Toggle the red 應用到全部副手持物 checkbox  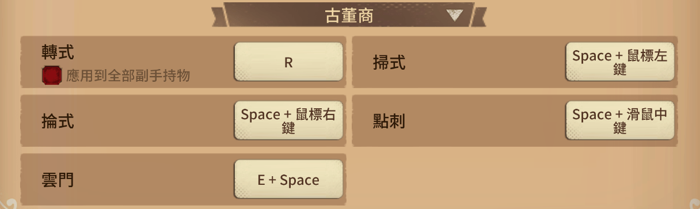point(51,76)
